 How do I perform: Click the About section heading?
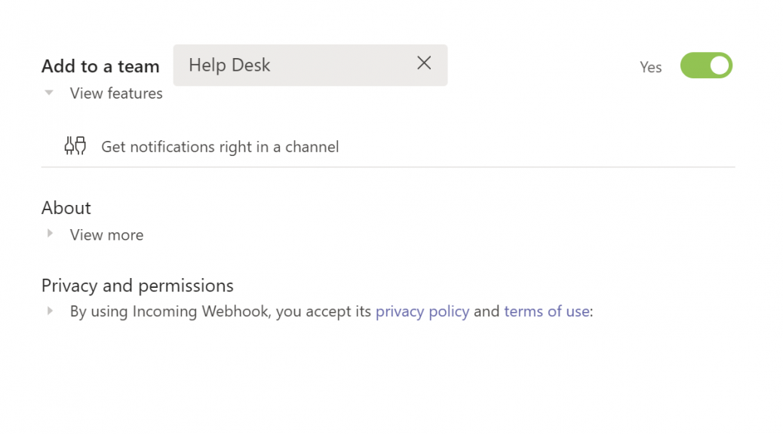coord(66,208)
